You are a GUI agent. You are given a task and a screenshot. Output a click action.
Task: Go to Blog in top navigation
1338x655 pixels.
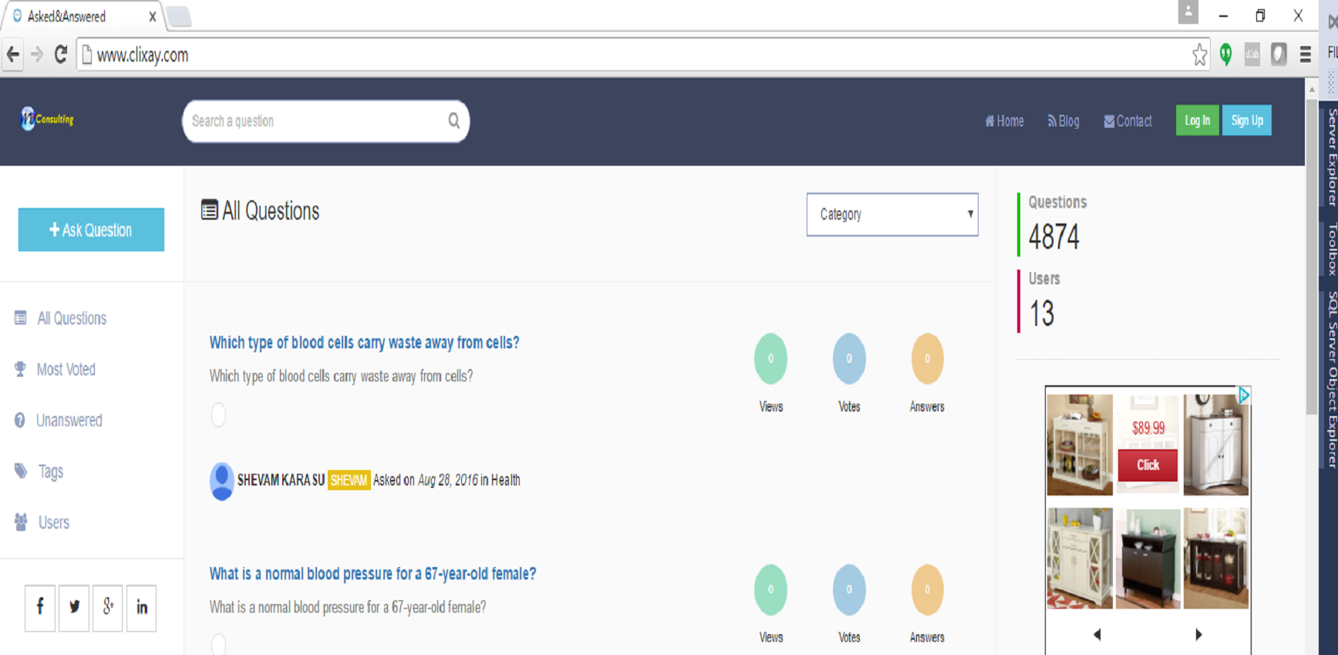tap(1063, 121)
